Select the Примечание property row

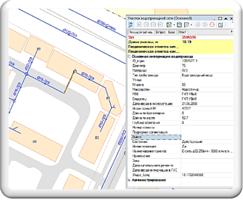181,156
